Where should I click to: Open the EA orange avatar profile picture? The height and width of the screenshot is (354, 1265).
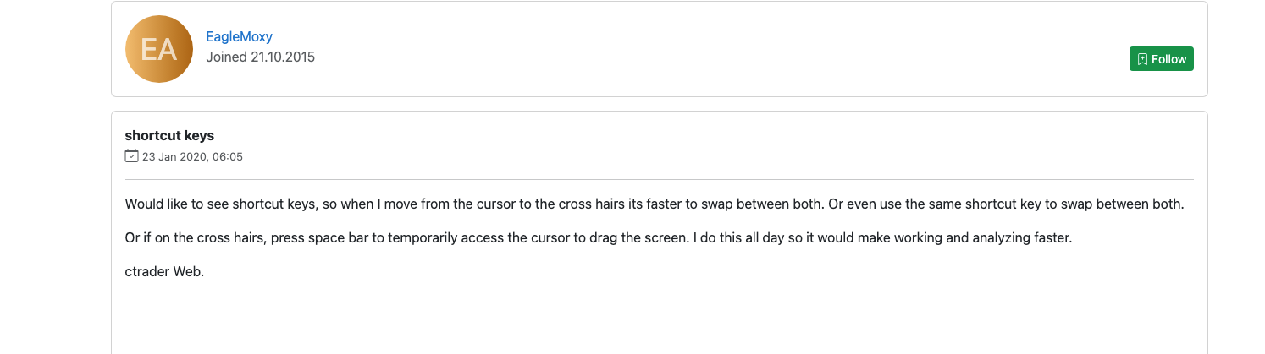(159, 49)
